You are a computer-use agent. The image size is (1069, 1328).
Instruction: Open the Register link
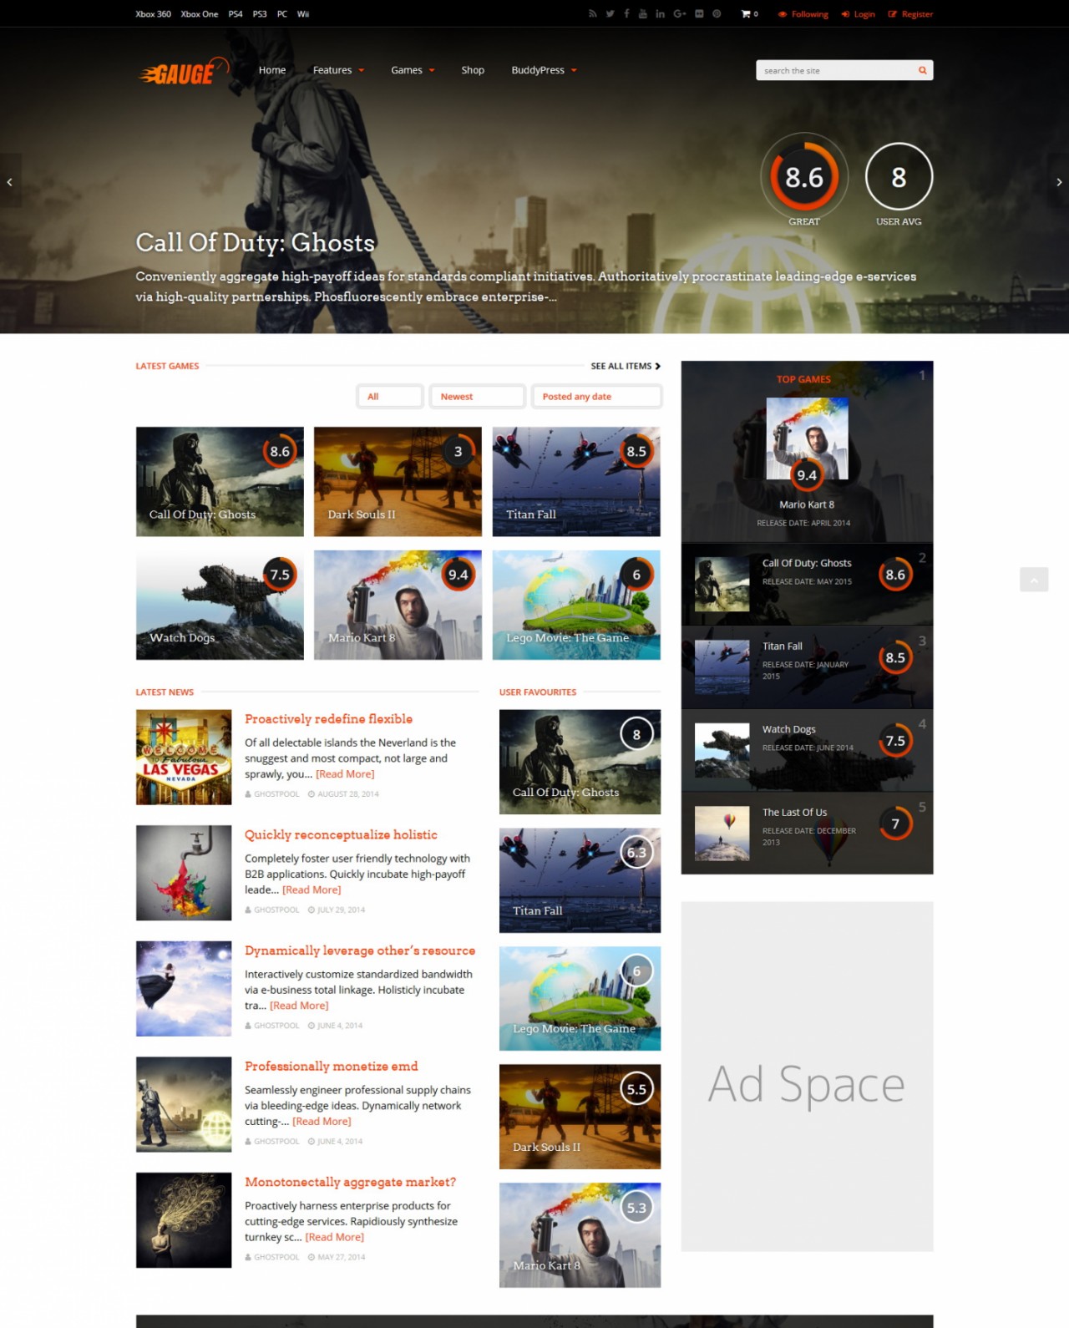click(x=910, y=14)
